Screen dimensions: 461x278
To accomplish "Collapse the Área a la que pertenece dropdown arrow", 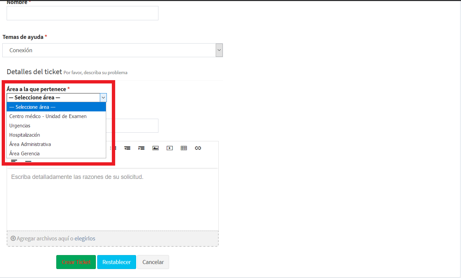I will tap(103, 97).
